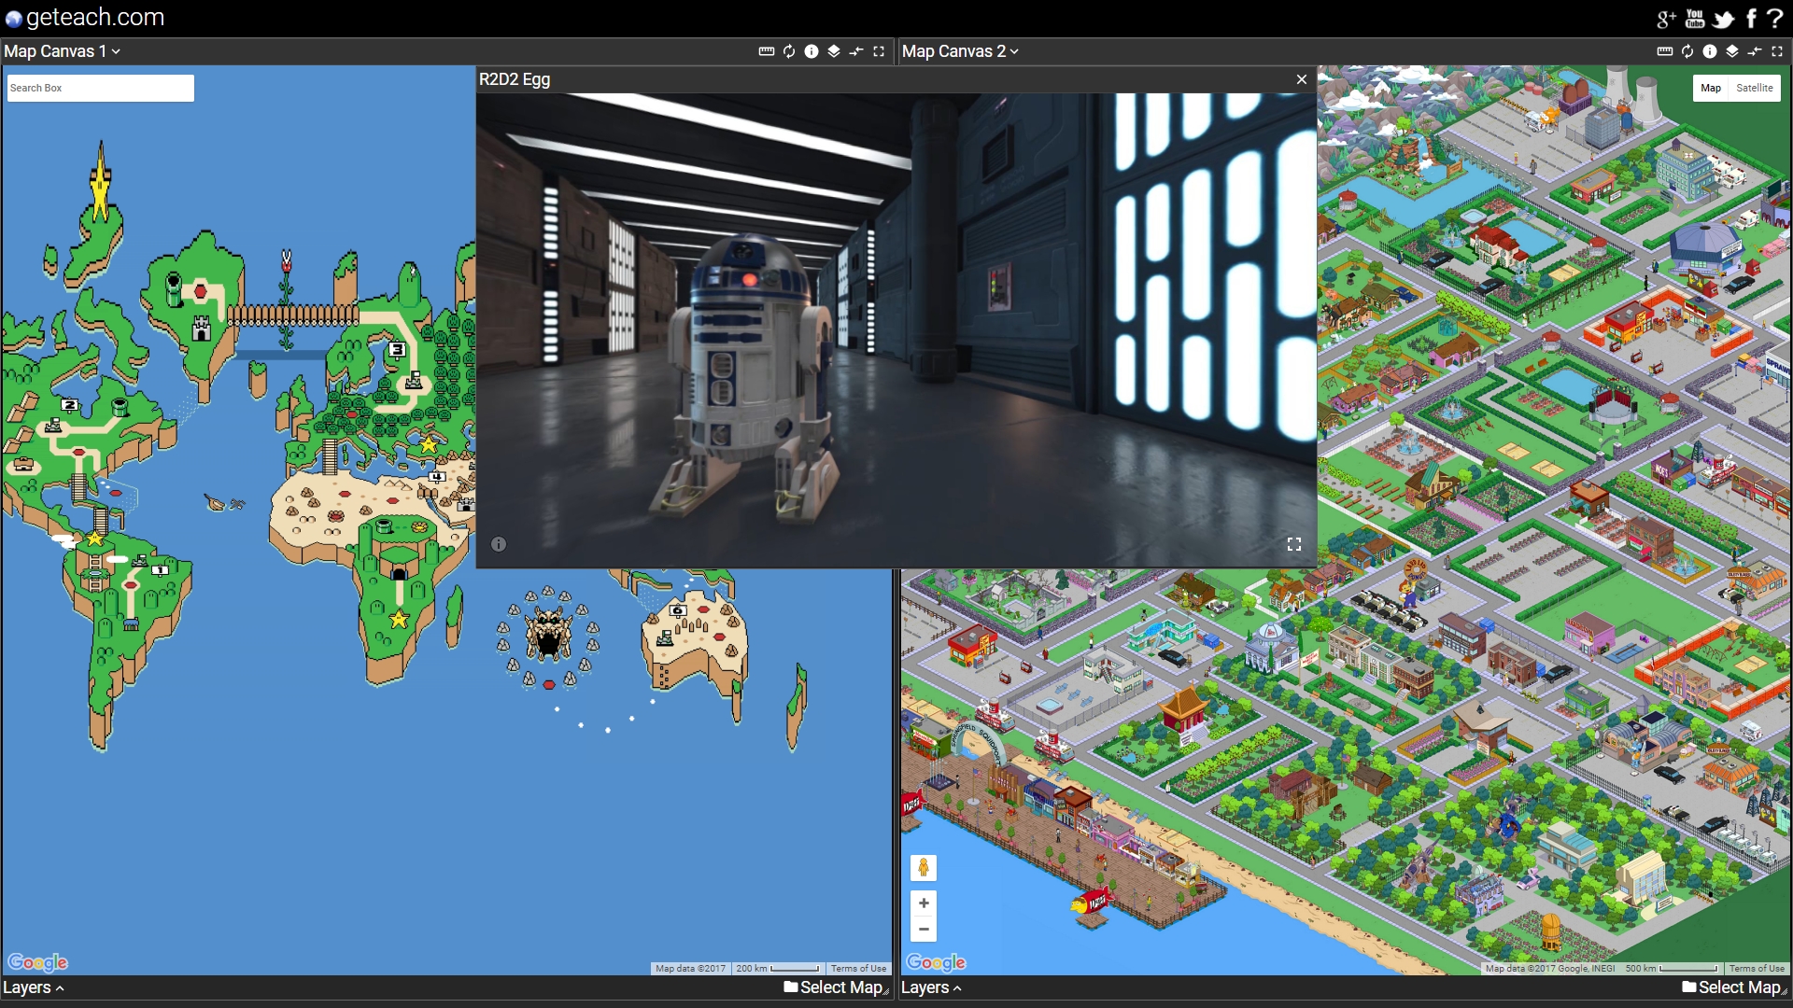Expand the Map Canvas 2 dropdown
This screenshot has height=1008, width=1793.
pos(959,50)
